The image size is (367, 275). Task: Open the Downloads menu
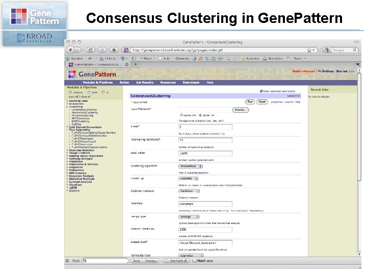[x=191, y=82]
